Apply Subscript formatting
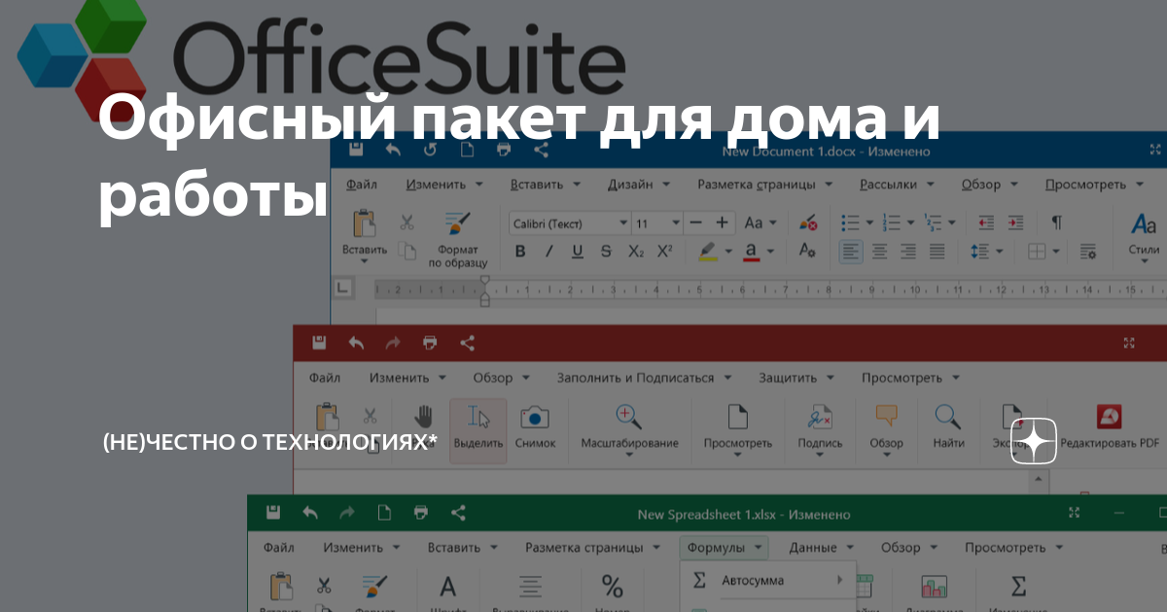This screenshot has height=612, width=1167. (635, 252)
